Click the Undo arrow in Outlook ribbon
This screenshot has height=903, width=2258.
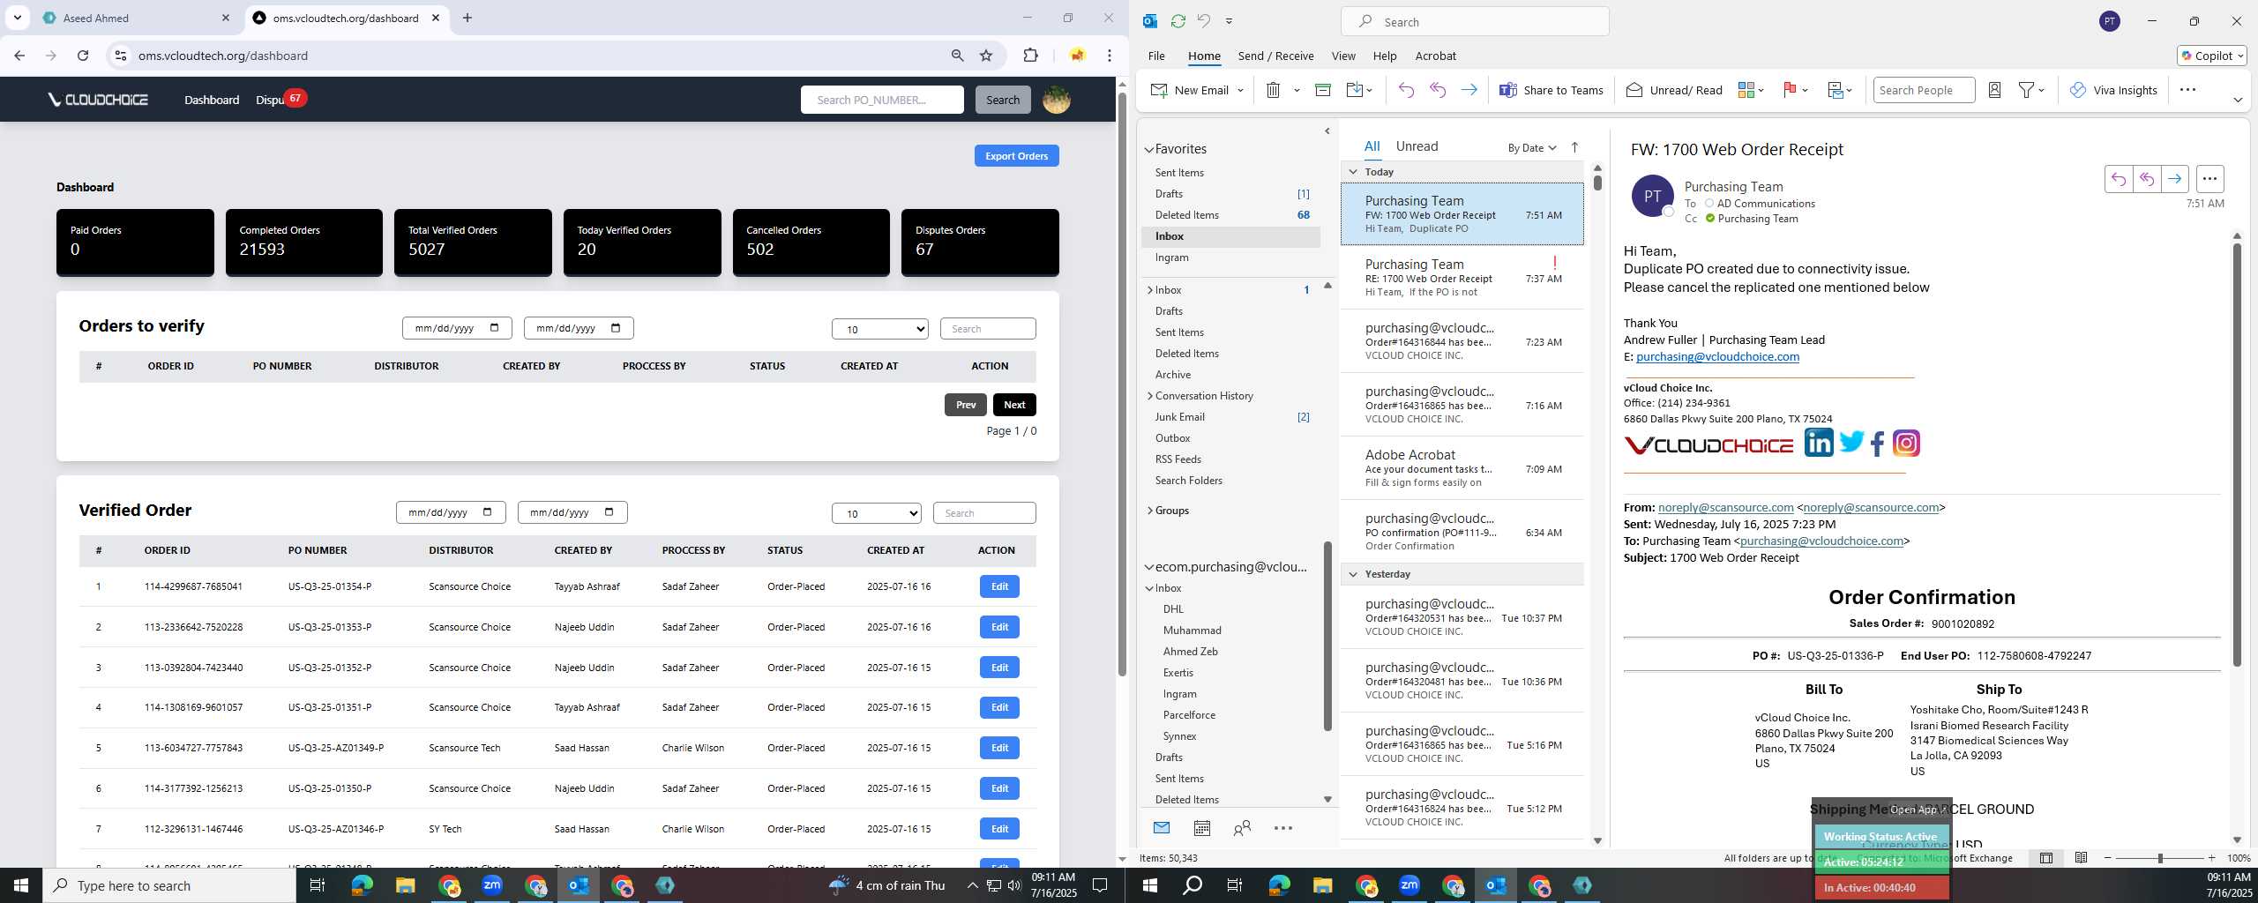tap(1406, 90)
